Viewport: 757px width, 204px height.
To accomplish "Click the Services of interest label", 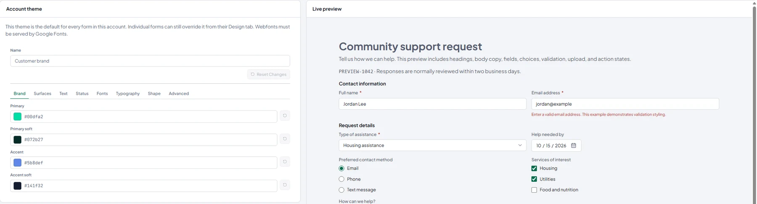I will coord(551,160).
